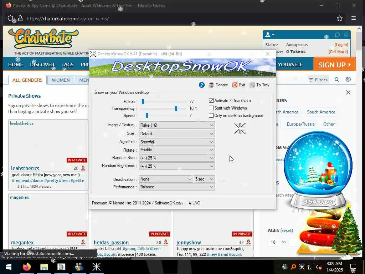Image resolution: width=365 pixels, height=274 pixels.
Task: Open the Filters button
Action: pos(318,80)
